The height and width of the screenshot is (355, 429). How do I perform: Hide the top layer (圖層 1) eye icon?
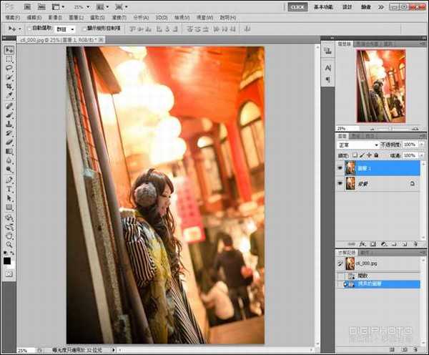340,167
